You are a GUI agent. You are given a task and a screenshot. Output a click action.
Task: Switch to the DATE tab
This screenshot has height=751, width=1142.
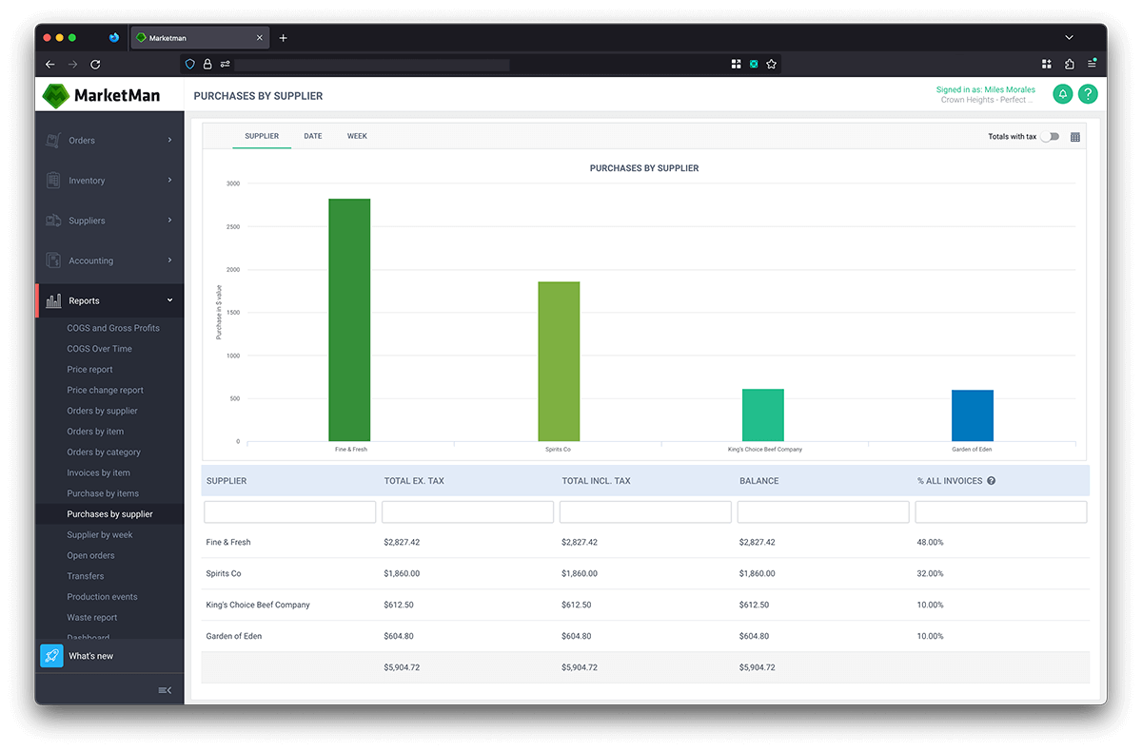[x=312, y=136]
